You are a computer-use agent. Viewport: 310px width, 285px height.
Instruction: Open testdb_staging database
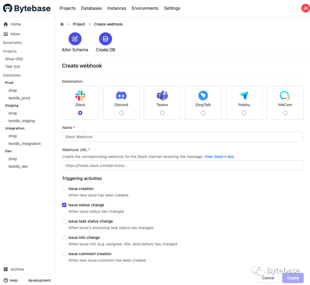point(21,121)
